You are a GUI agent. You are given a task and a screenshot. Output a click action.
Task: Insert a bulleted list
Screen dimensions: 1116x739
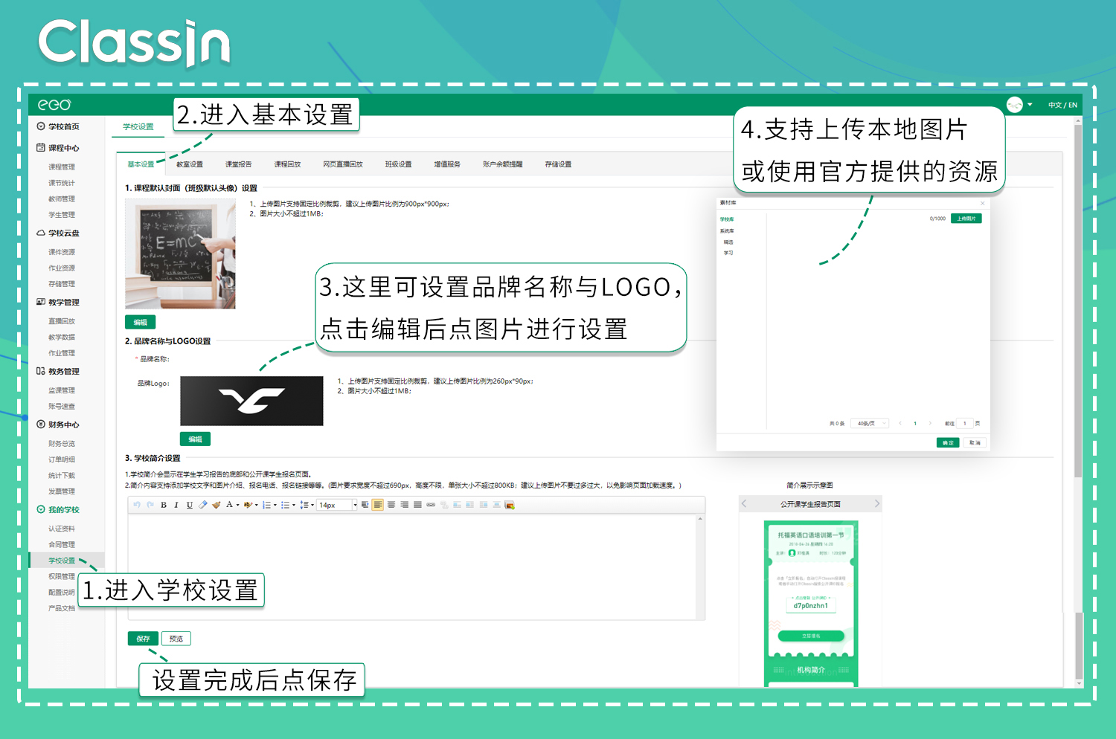pos(285,505)
